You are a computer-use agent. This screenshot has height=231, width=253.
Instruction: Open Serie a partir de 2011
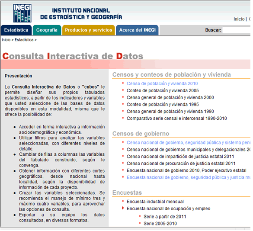165,216
